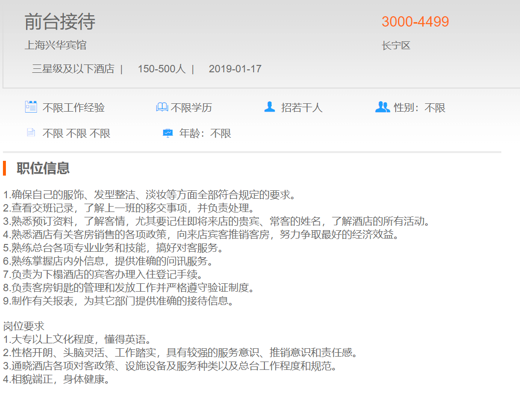Viewport: 520px width, 393px height.
Task: Click the posting date 2019-01-17
Action: click(x=235, y=69)
